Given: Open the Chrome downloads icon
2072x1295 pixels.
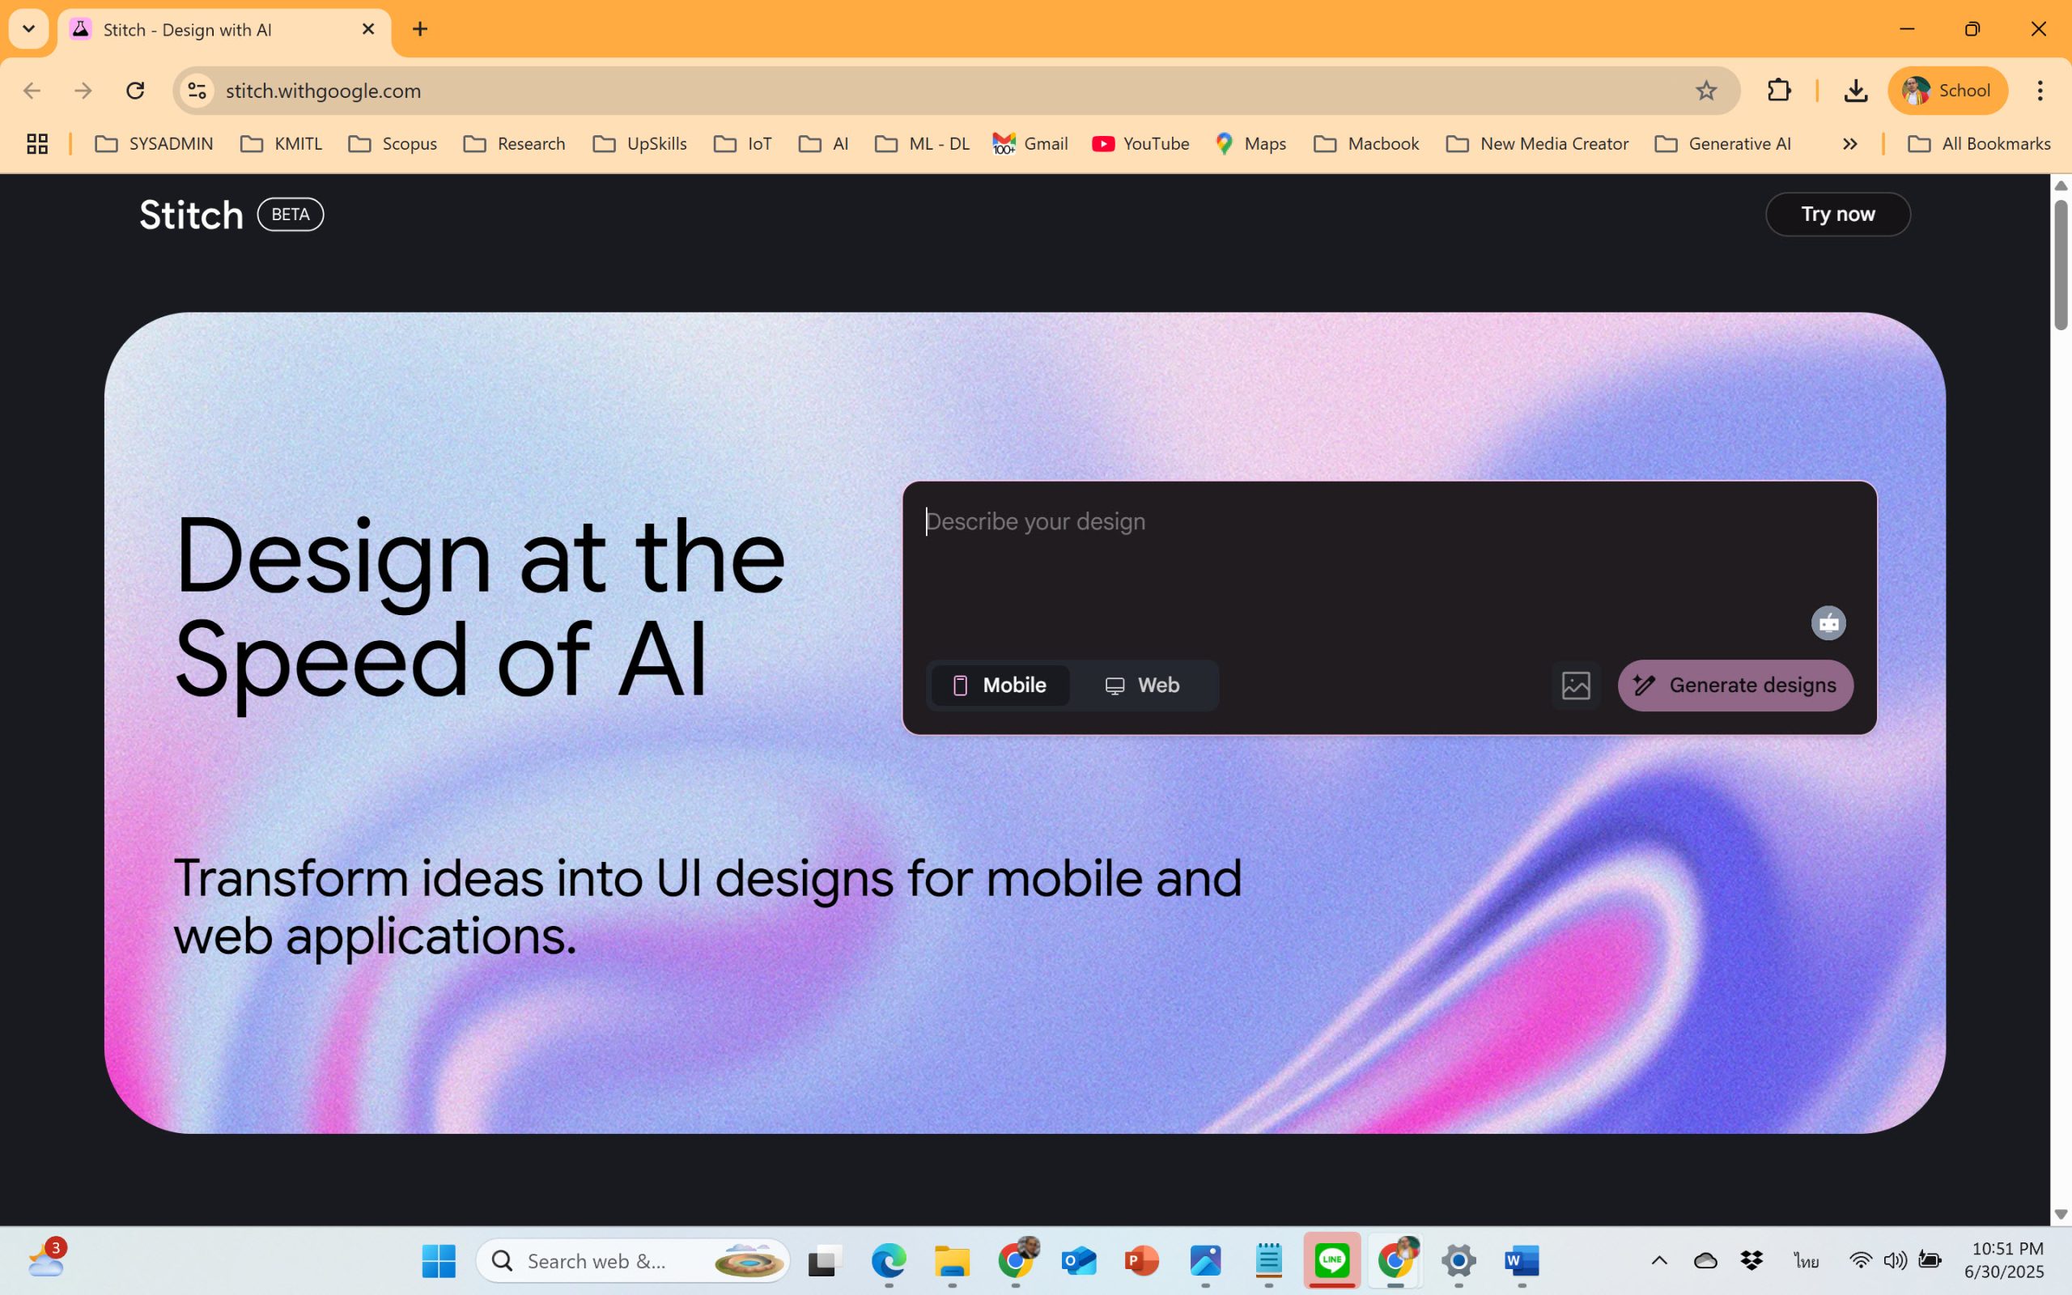Looking at the screenshot, I should pyautogui.click(x=1855, y=91).
